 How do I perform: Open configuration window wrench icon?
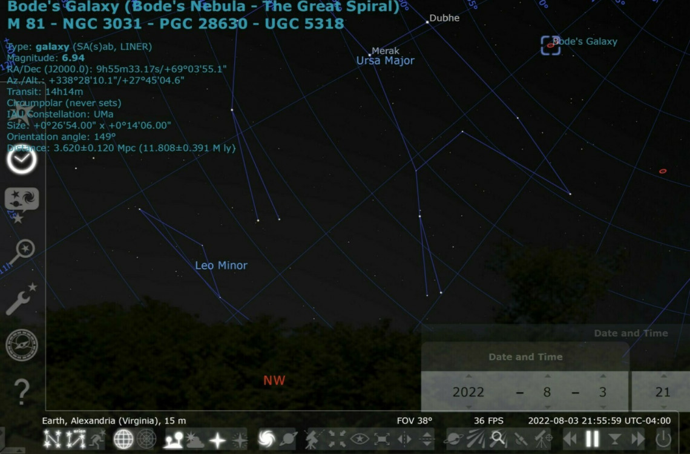(x=21, y=299)
